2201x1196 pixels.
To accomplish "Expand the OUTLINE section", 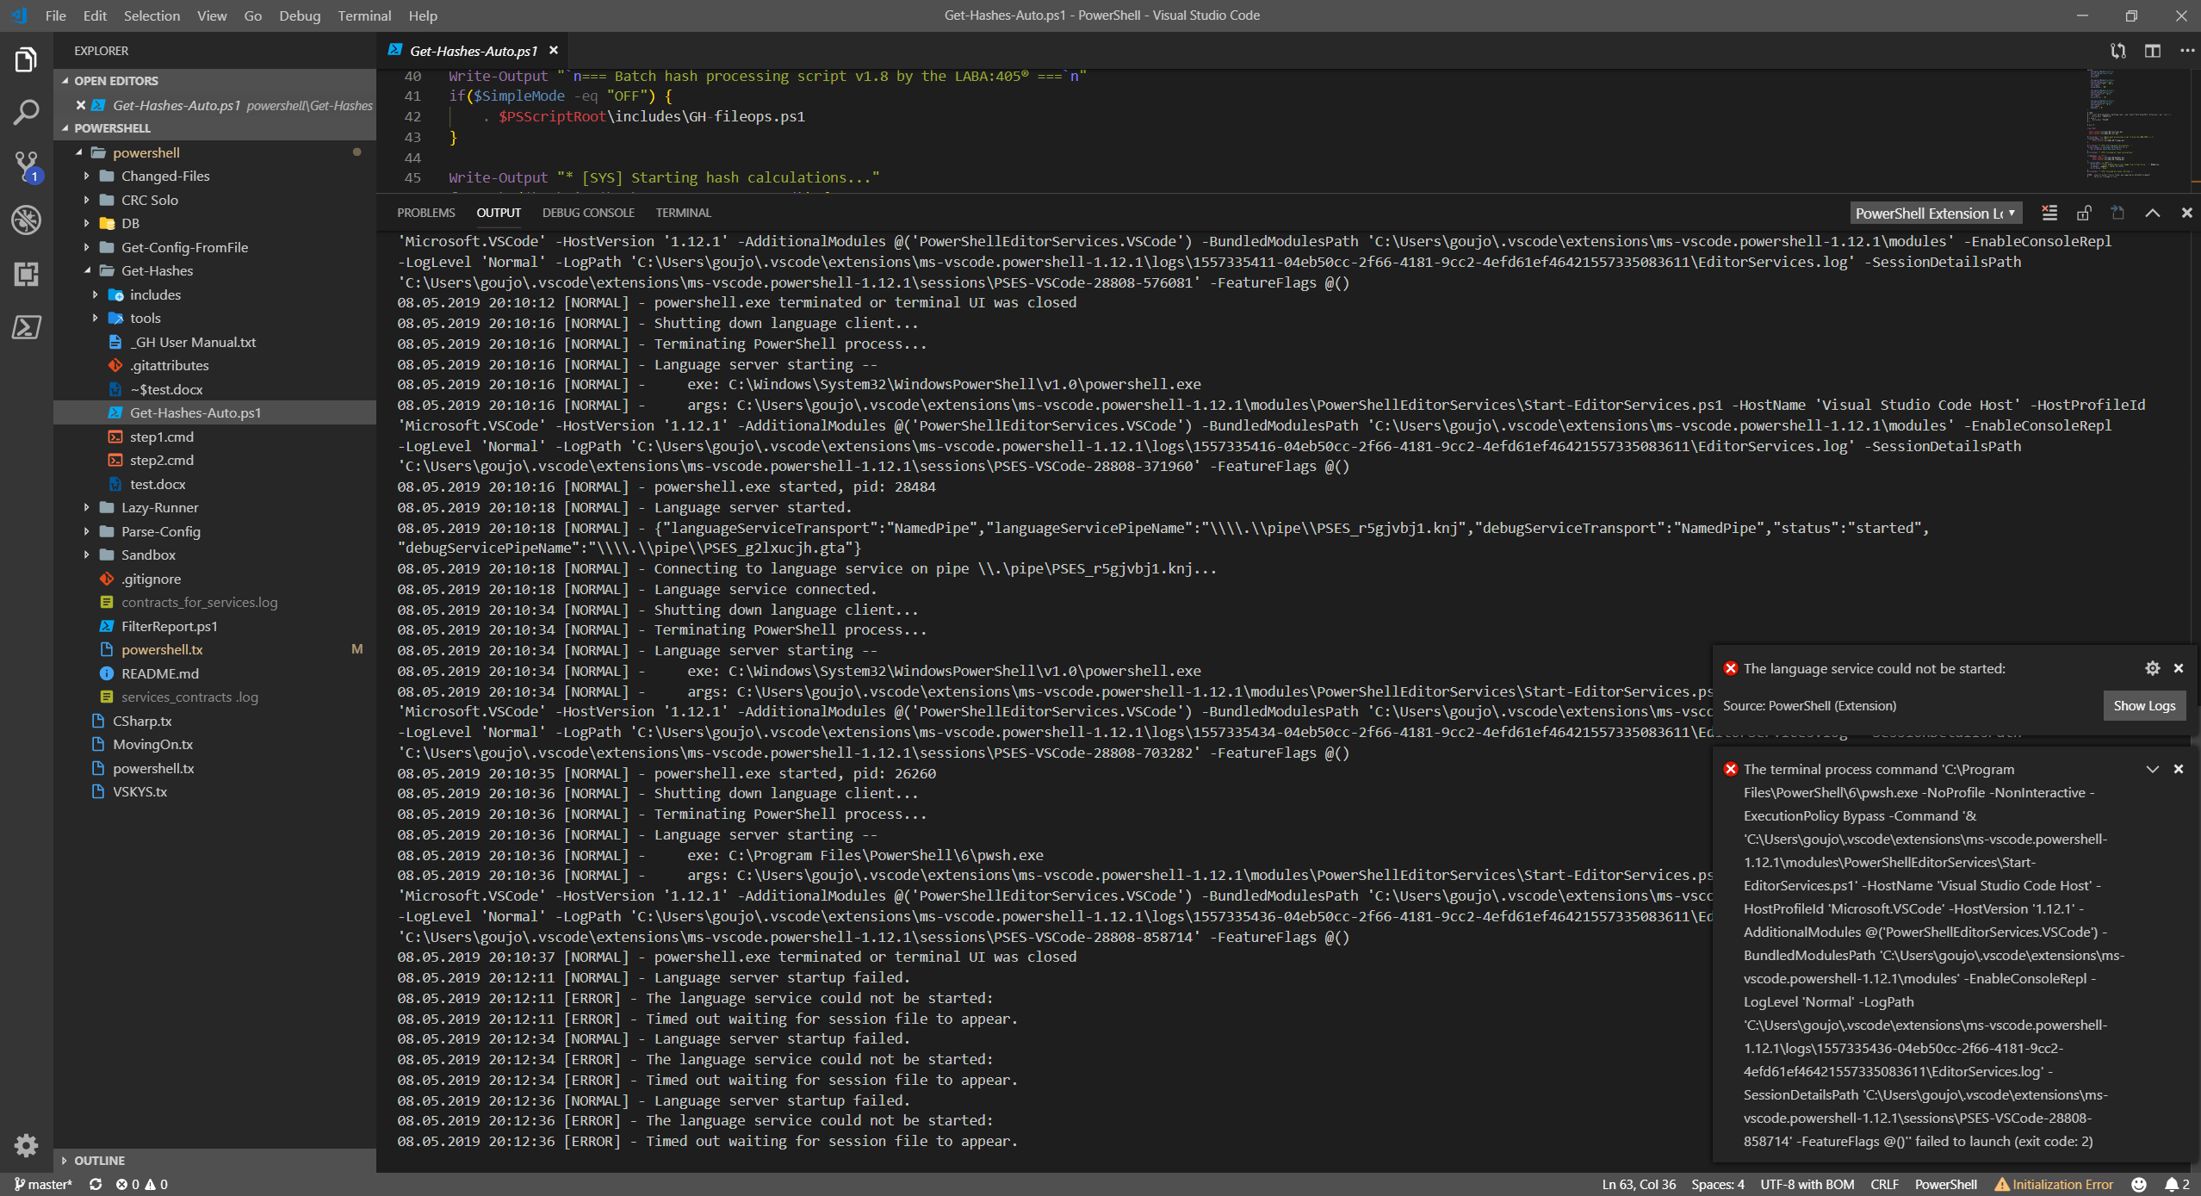I will click(x=99, y=1160).
